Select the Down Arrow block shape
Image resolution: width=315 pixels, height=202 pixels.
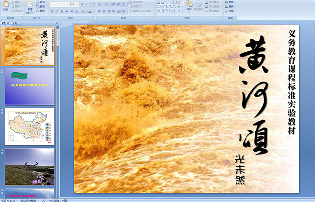click(179, 7)
